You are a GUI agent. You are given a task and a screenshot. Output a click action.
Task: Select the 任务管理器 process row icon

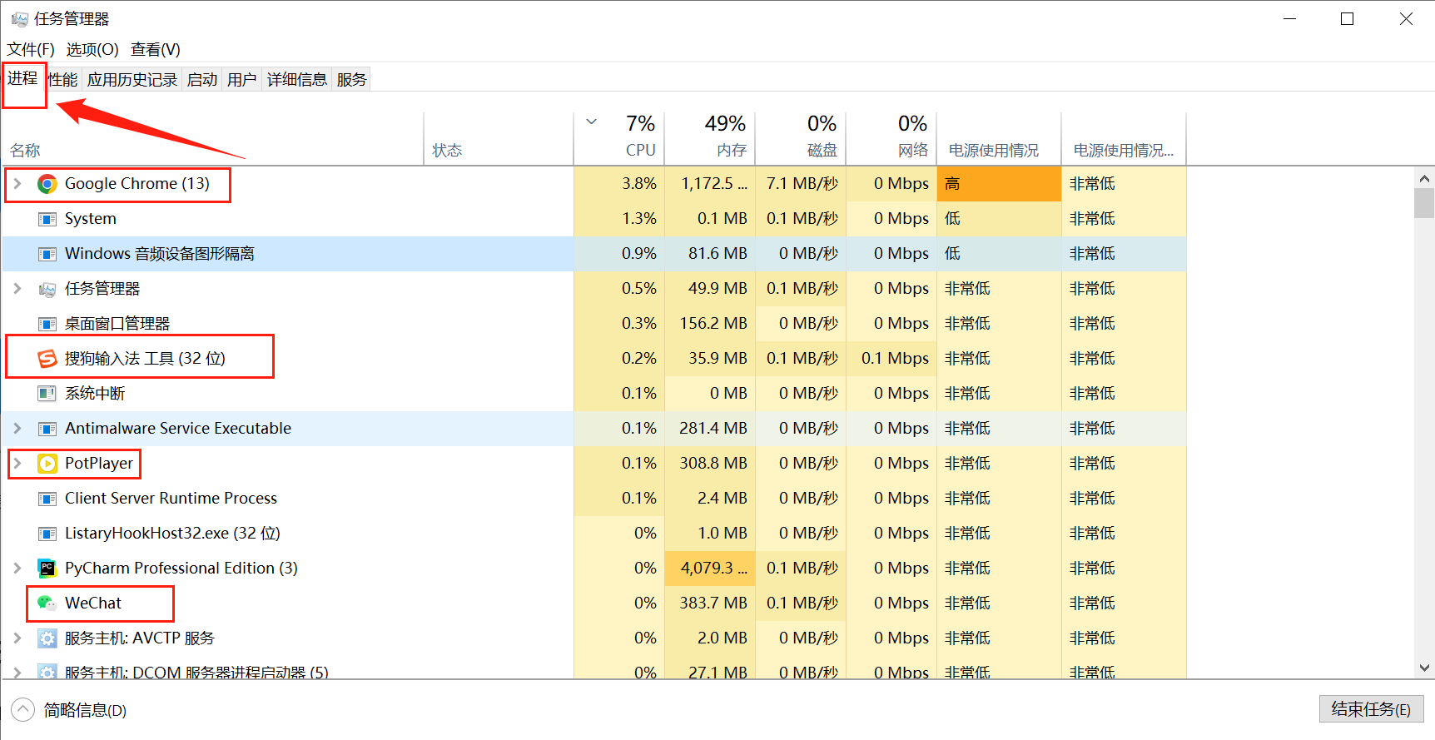(x=47, y=289)
